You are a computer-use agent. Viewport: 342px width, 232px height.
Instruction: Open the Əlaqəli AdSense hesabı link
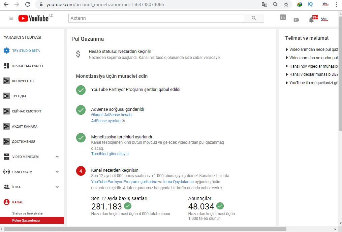point(112,115)
